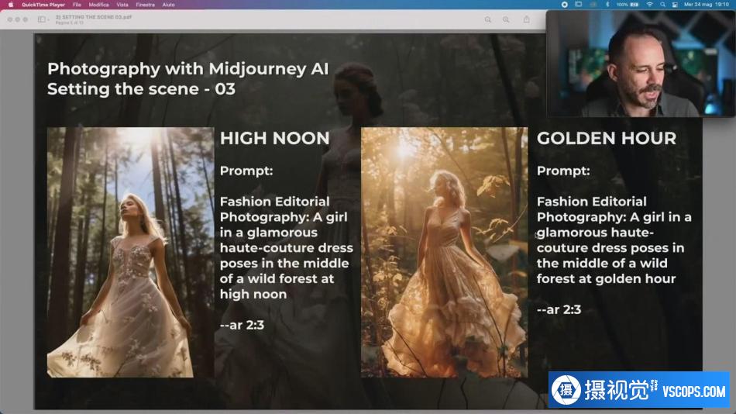The height and width of the screenshot is (414, 736).
Task: Open the Vista menu
Action: (122, 5)
